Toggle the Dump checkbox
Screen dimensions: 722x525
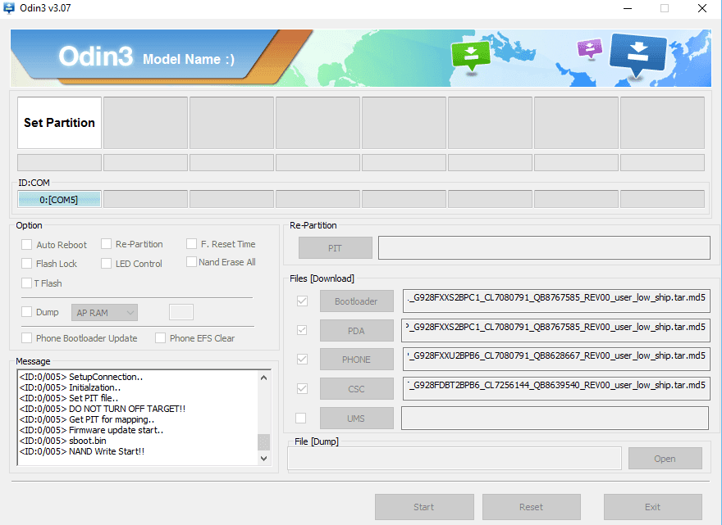click(27, 312)
